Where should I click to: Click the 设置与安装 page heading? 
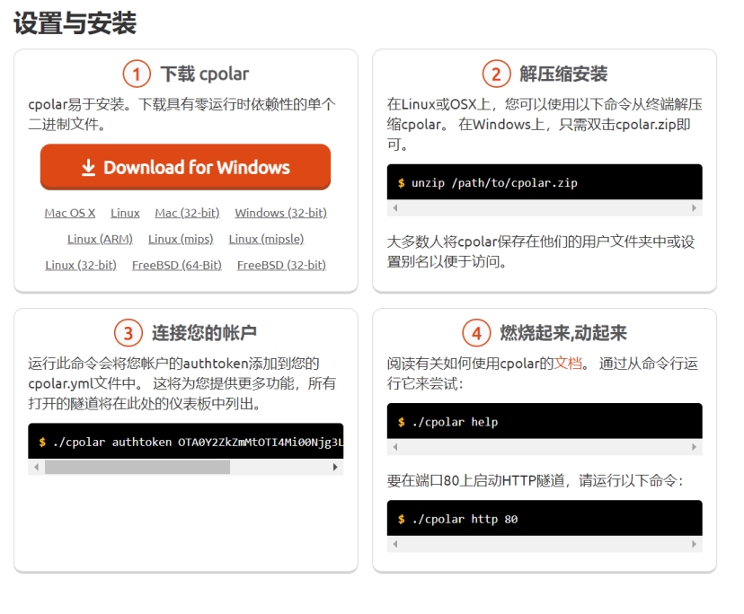(75, 22)
